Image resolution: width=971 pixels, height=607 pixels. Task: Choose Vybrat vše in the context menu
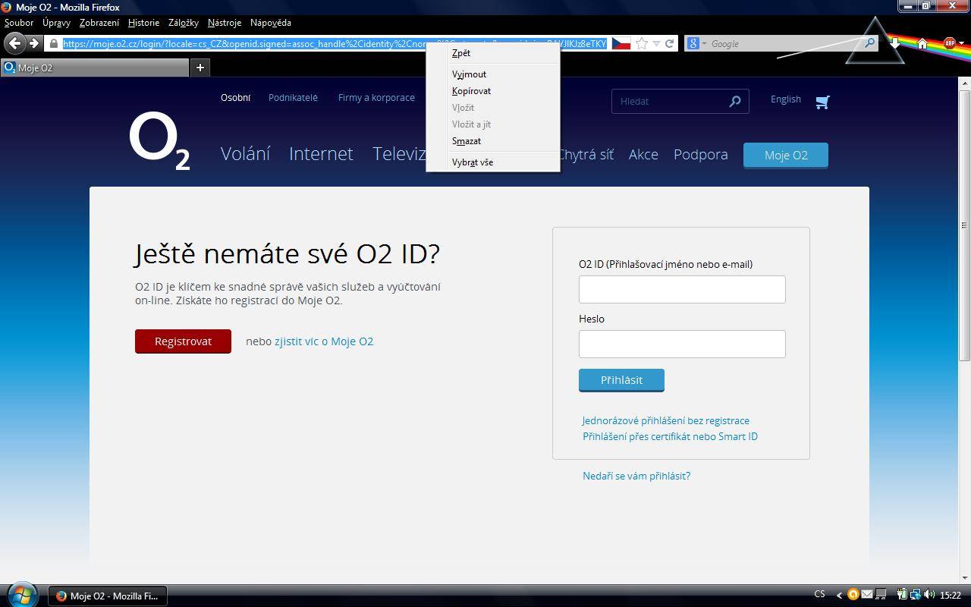[493, 162]
